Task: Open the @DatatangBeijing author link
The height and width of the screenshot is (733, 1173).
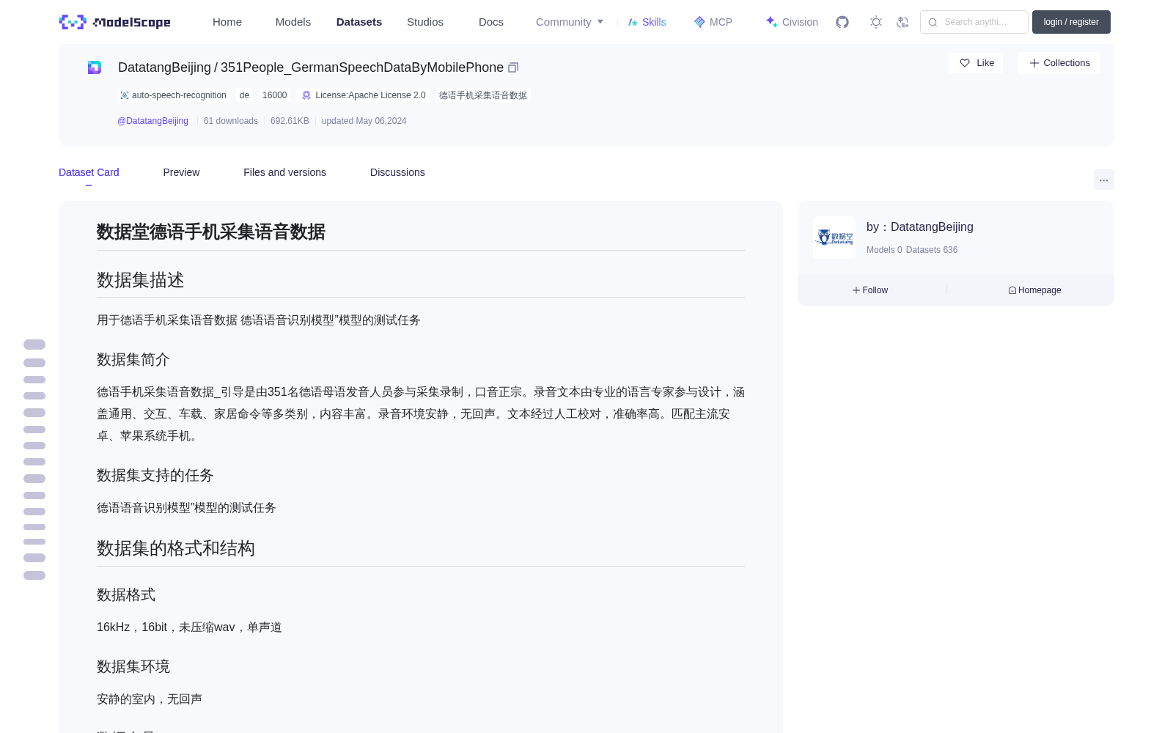Action: (152, 121)
